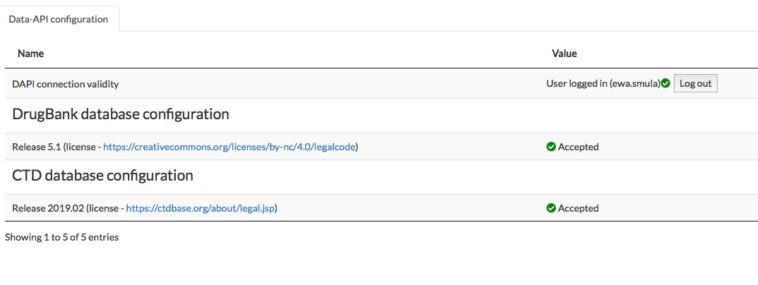Image resolution: width=758 pixels, height=285 pixels.
Task: Click the CTD database configuration heading
Action: coord(102,176)
